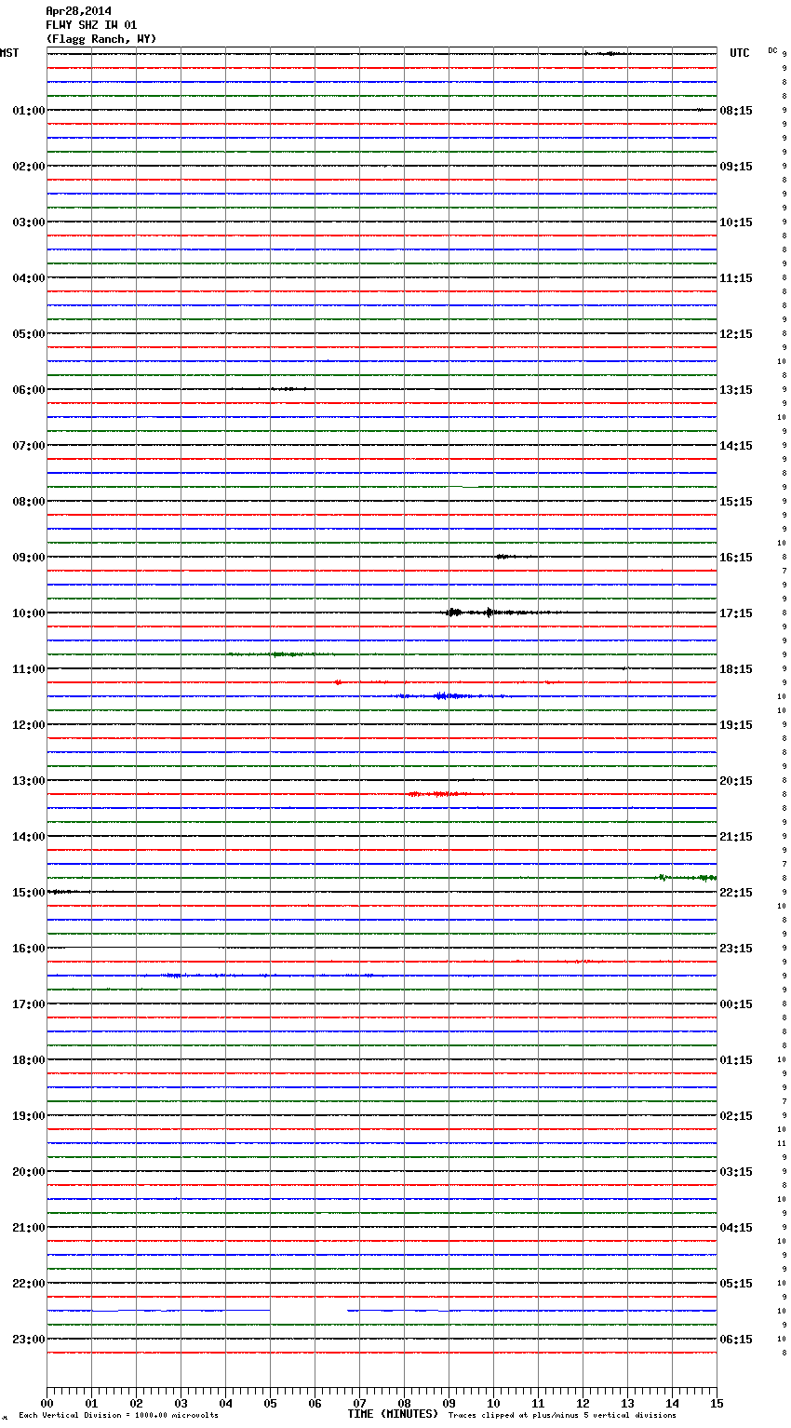Screen dimensions: 791x1428
Task: Click the MST timezone label
Action: pos(9,53)
